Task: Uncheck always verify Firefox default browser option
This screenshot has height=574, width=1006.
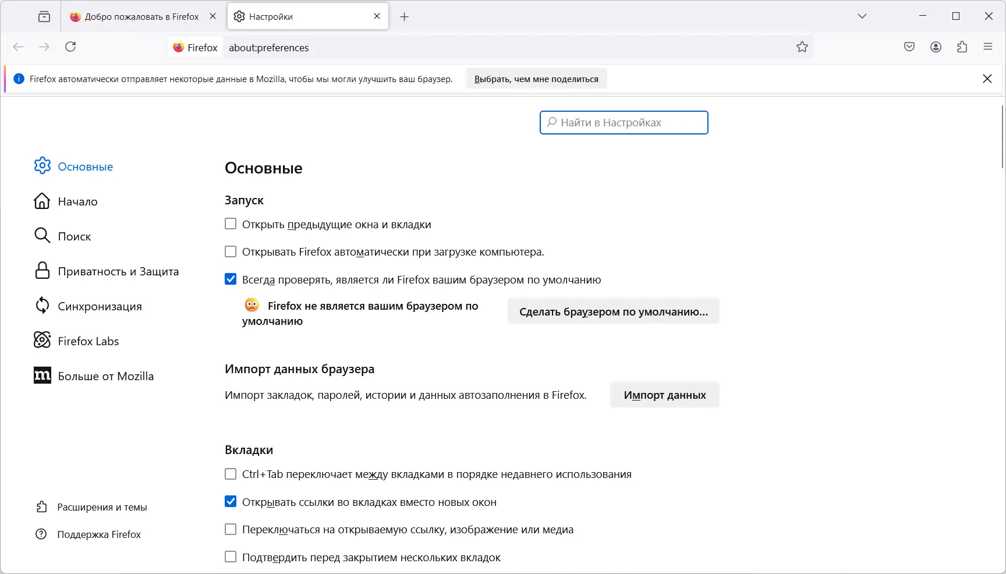Action: point(231,279)
